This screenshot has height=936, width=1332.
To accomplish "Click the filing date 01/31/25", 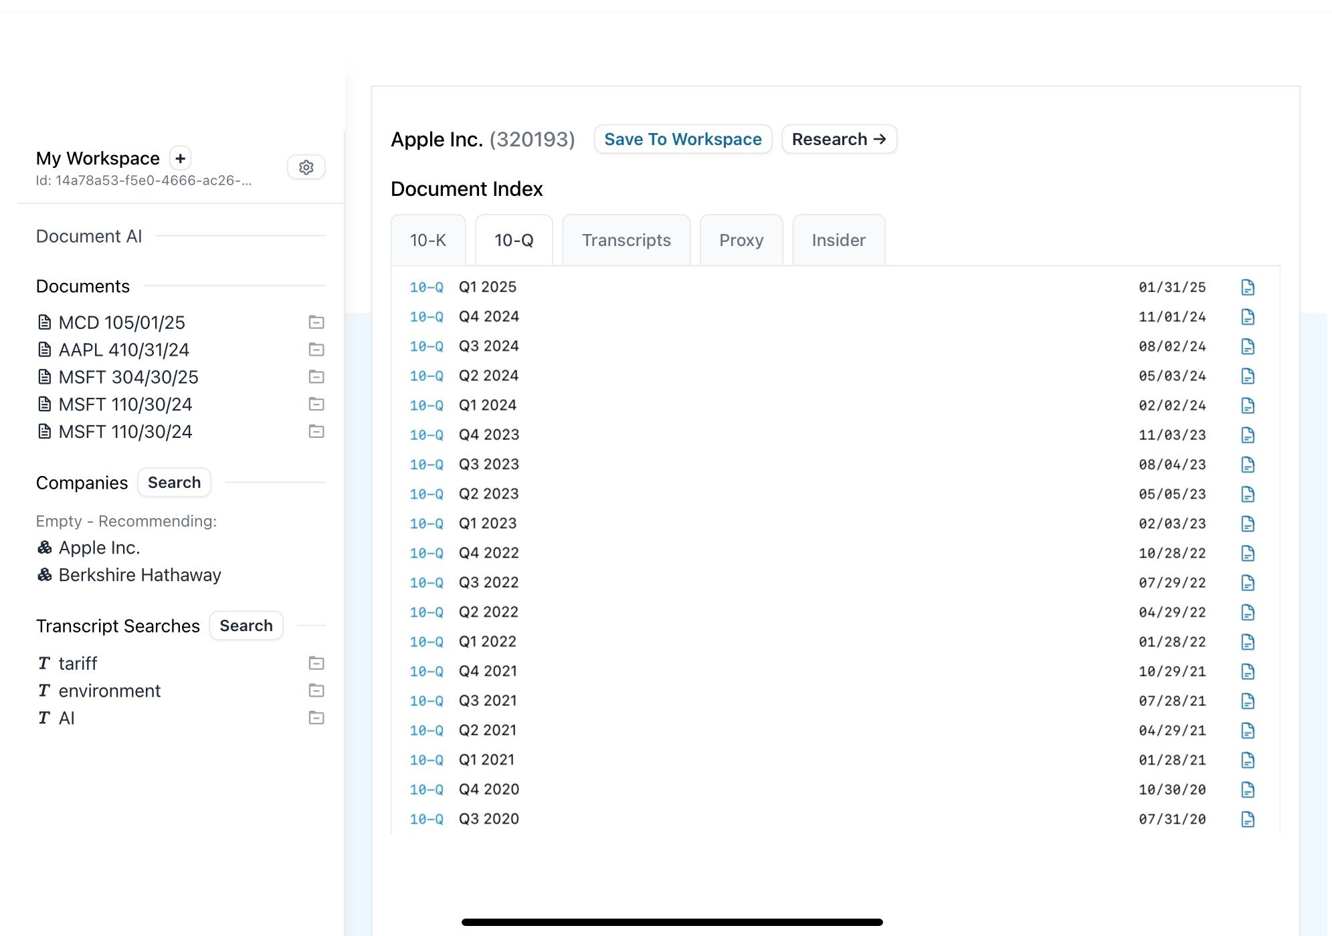I will click(1172, 287).
